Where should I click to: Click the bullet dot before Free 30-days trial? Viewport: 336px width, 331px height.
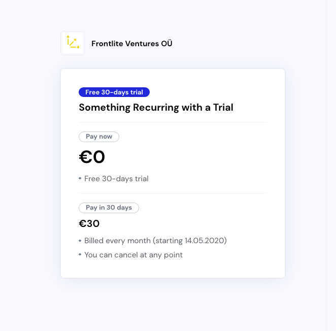click(x=80, y=178)
